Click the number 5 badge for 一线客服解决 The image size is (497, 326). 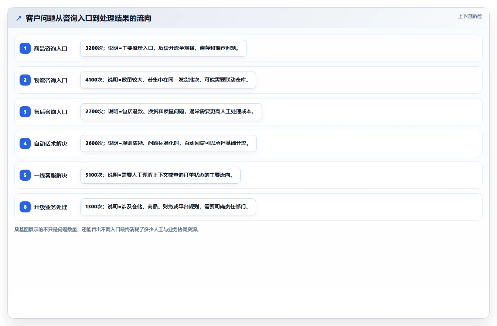tap(25, 175)
